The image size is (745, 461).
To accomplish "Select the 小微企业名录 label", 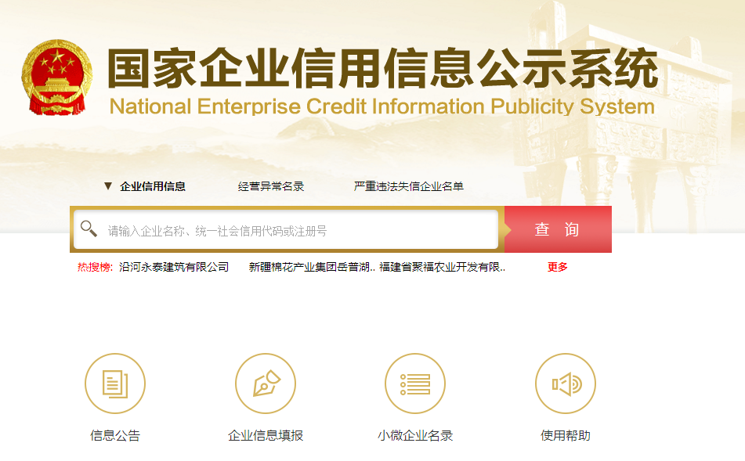I will [x=415, y=435].
